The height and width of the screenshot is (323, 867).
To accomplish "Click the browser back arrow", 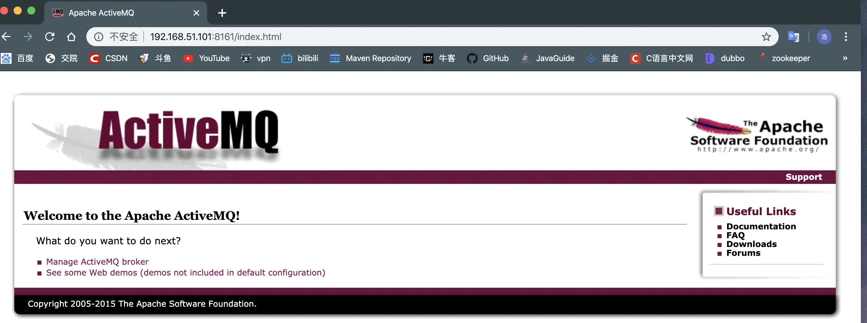I will pyautogui.click(x=6, y=37).
